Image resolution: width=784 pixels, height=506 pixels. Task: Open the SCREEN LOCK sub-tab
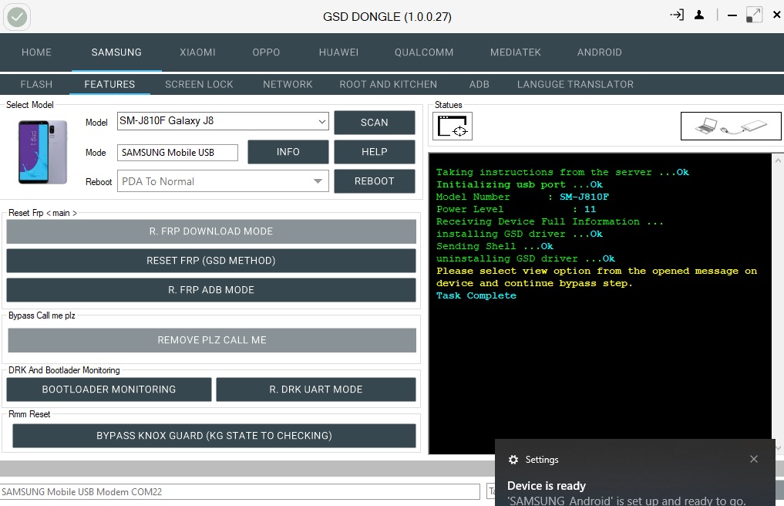coord(199,84)
